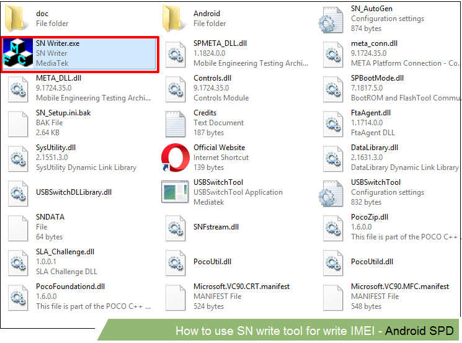
Task: Select the SNFstream.dll file icon
Action: point(175,228)
